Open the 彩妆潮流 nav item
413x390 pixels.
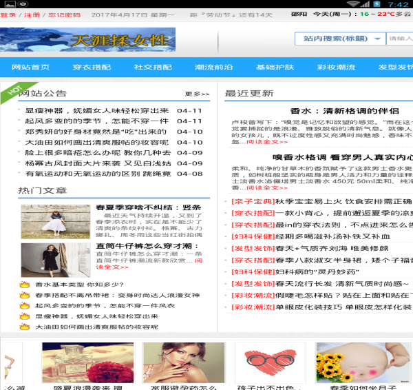point(336,68)
